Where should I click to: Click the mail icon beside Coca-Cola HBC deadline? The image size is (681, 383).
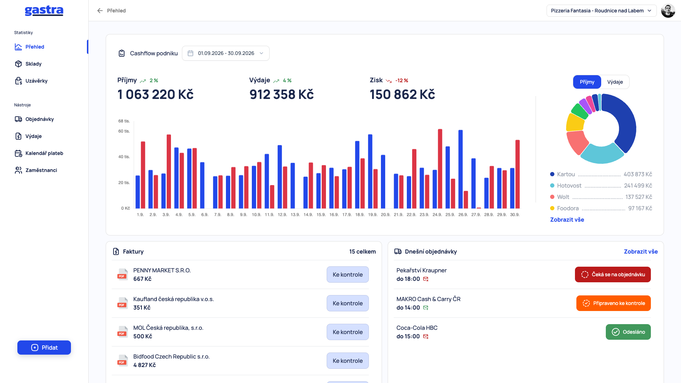pyautogui.click(x=426, y=337)
